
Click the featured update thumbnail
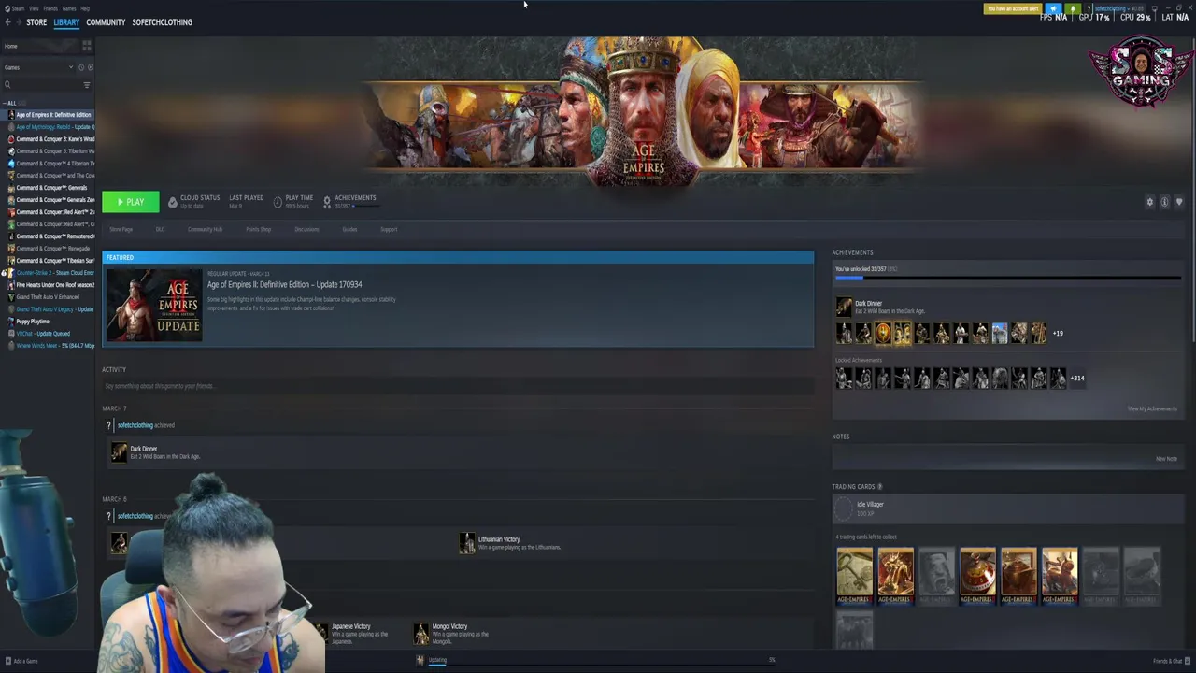[x=154, y=305]
